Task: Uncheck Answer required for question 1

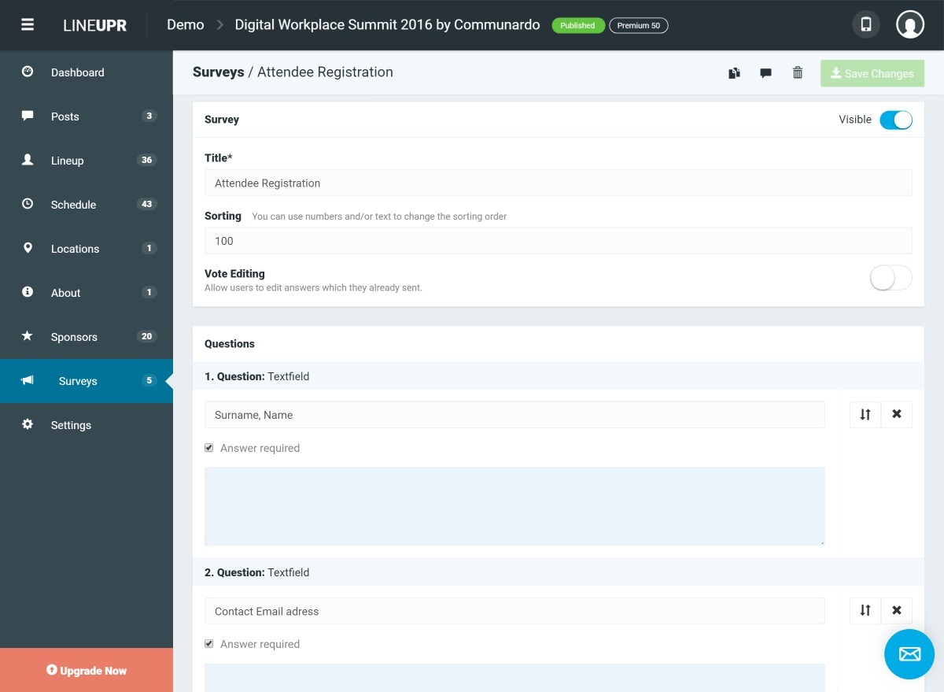Action: [208, 447]
